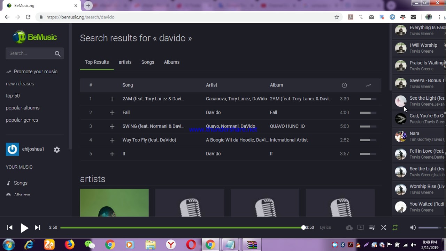The width and height of the screenshot is (446, 251).
Task: Toggle repeat mode in player bar
Action: coord(395,228)
